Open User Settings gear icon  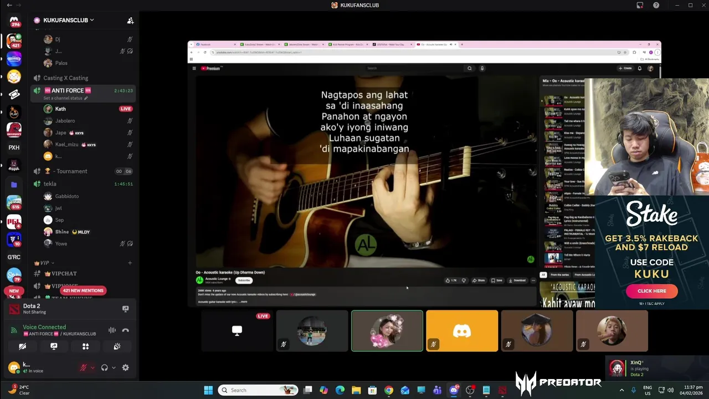click(x=125, y=367)
